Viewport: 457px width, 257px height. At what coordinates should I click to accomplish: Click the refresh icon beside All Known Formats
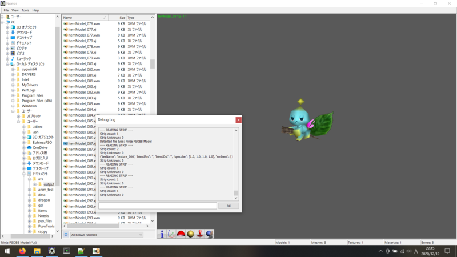pyautogui.click(x=66, y=235)
